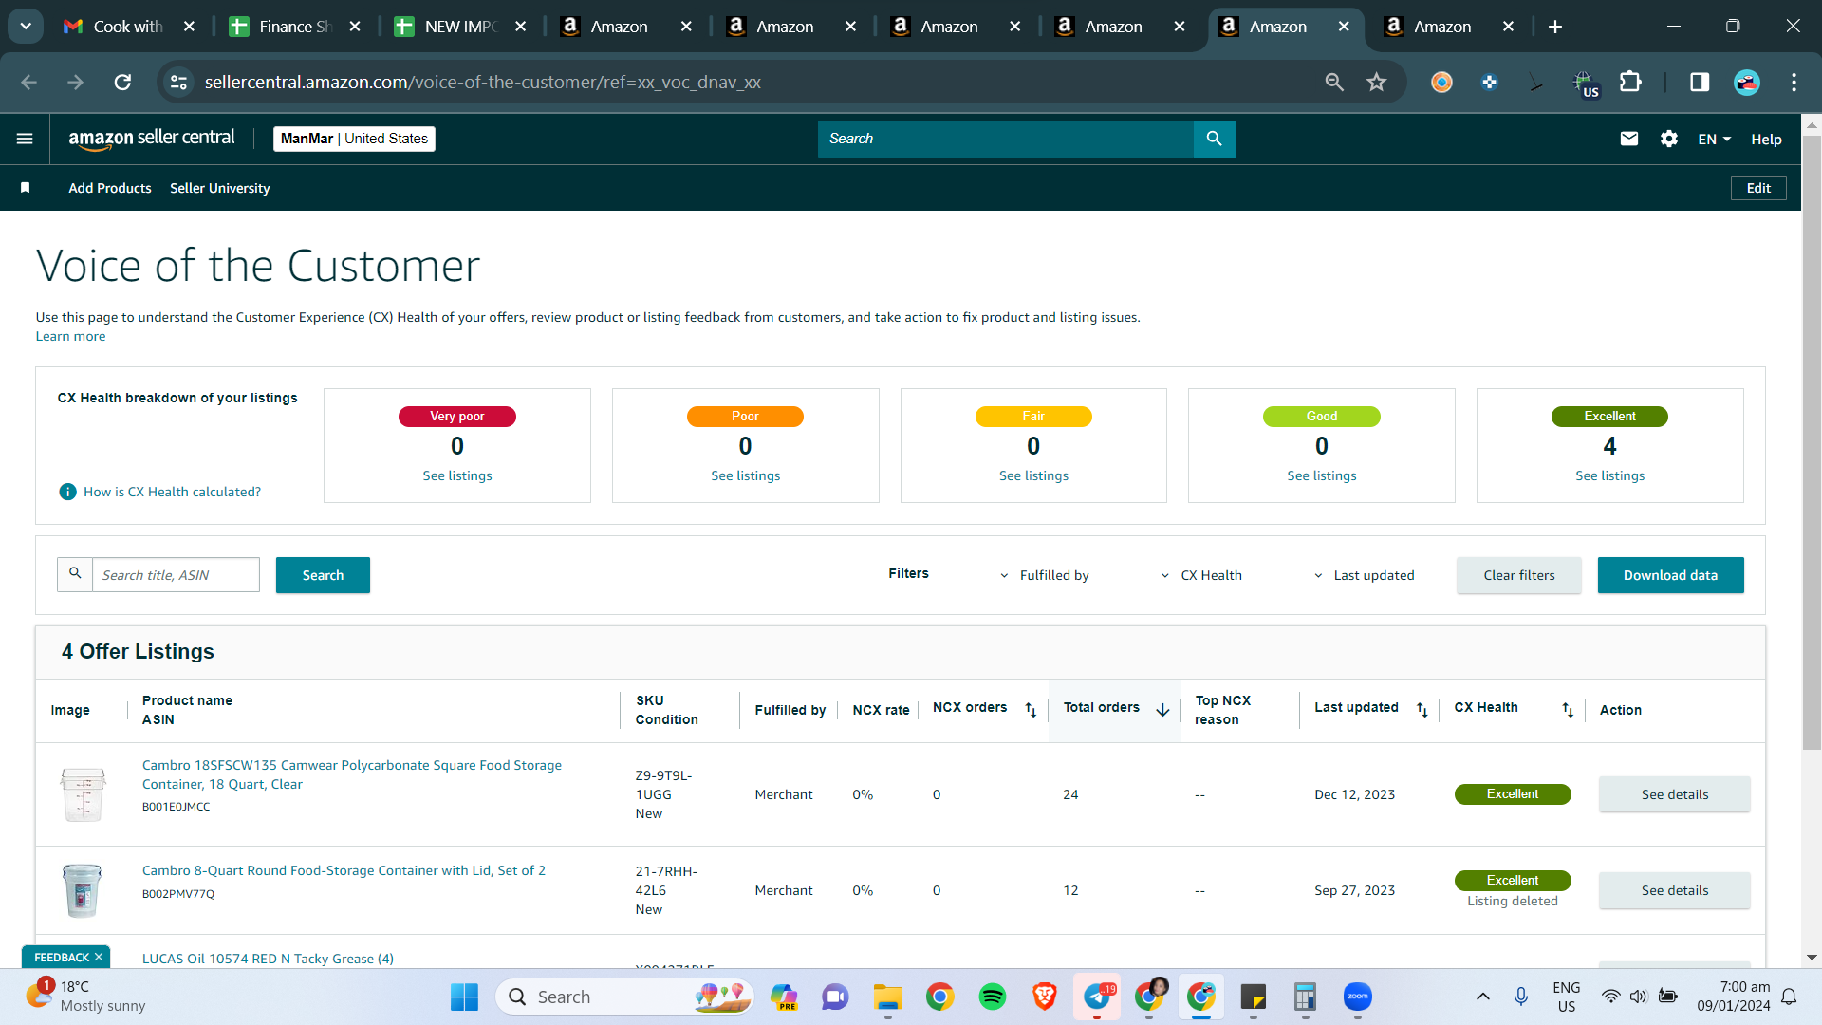Open the CX Health filter dropdown
The image size is (1822, 1025).
point(1201,575)
